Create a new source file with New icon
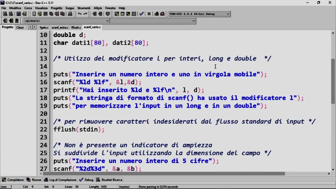336x189 pixels. click(34, 14)
